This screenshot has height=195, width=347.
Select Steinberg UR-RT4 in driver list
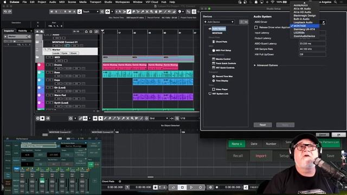coord(304,29)
